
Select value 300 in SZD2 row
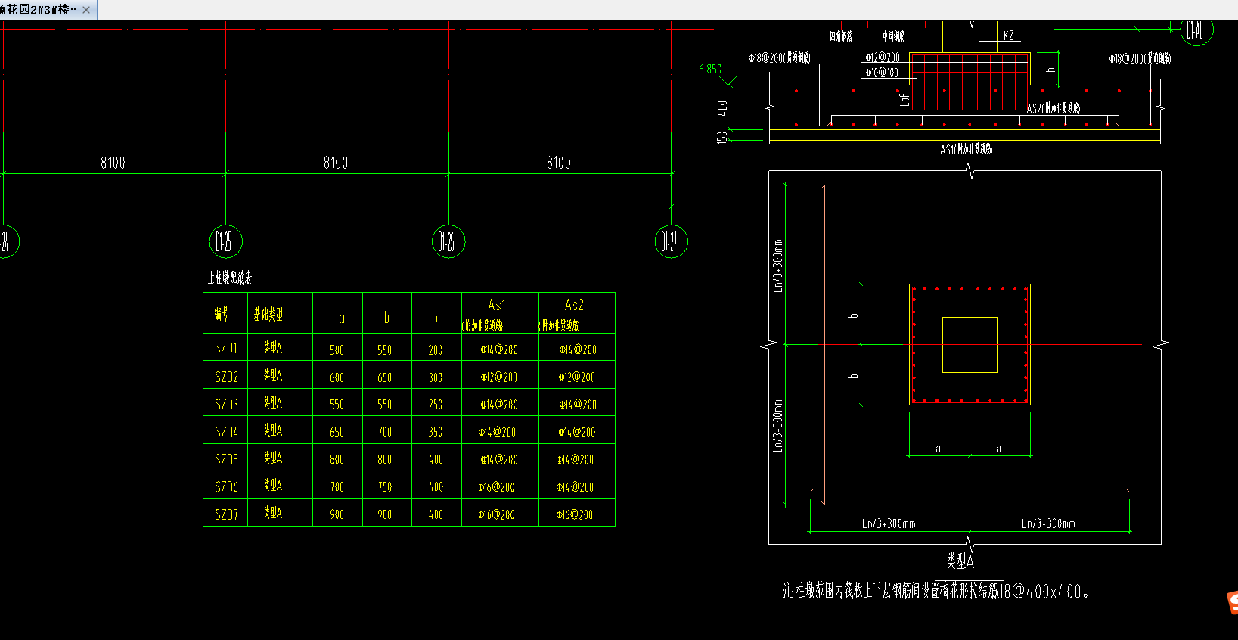pyautogui.click(x=436, y=377)
